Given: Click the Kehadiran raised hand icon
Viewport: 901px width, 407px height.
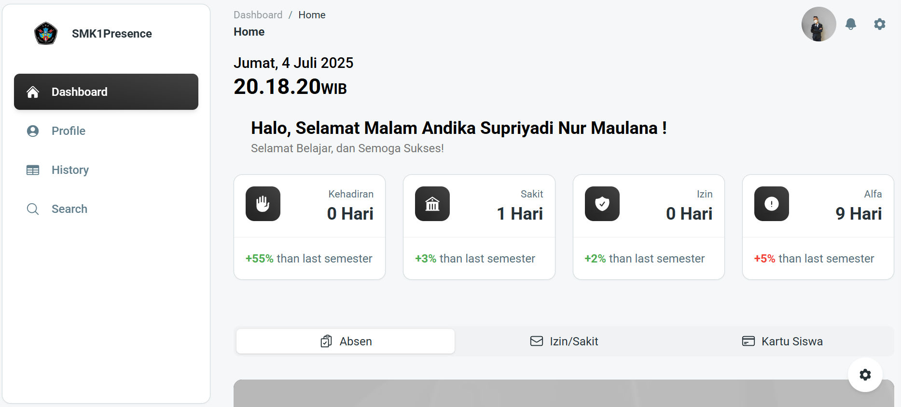Looking at the screenshot, I should pos(263,204).
